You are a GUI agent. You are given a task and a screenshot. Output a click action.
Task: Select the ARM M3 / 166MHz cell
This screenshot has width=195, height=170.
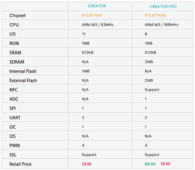coord(161,25)
